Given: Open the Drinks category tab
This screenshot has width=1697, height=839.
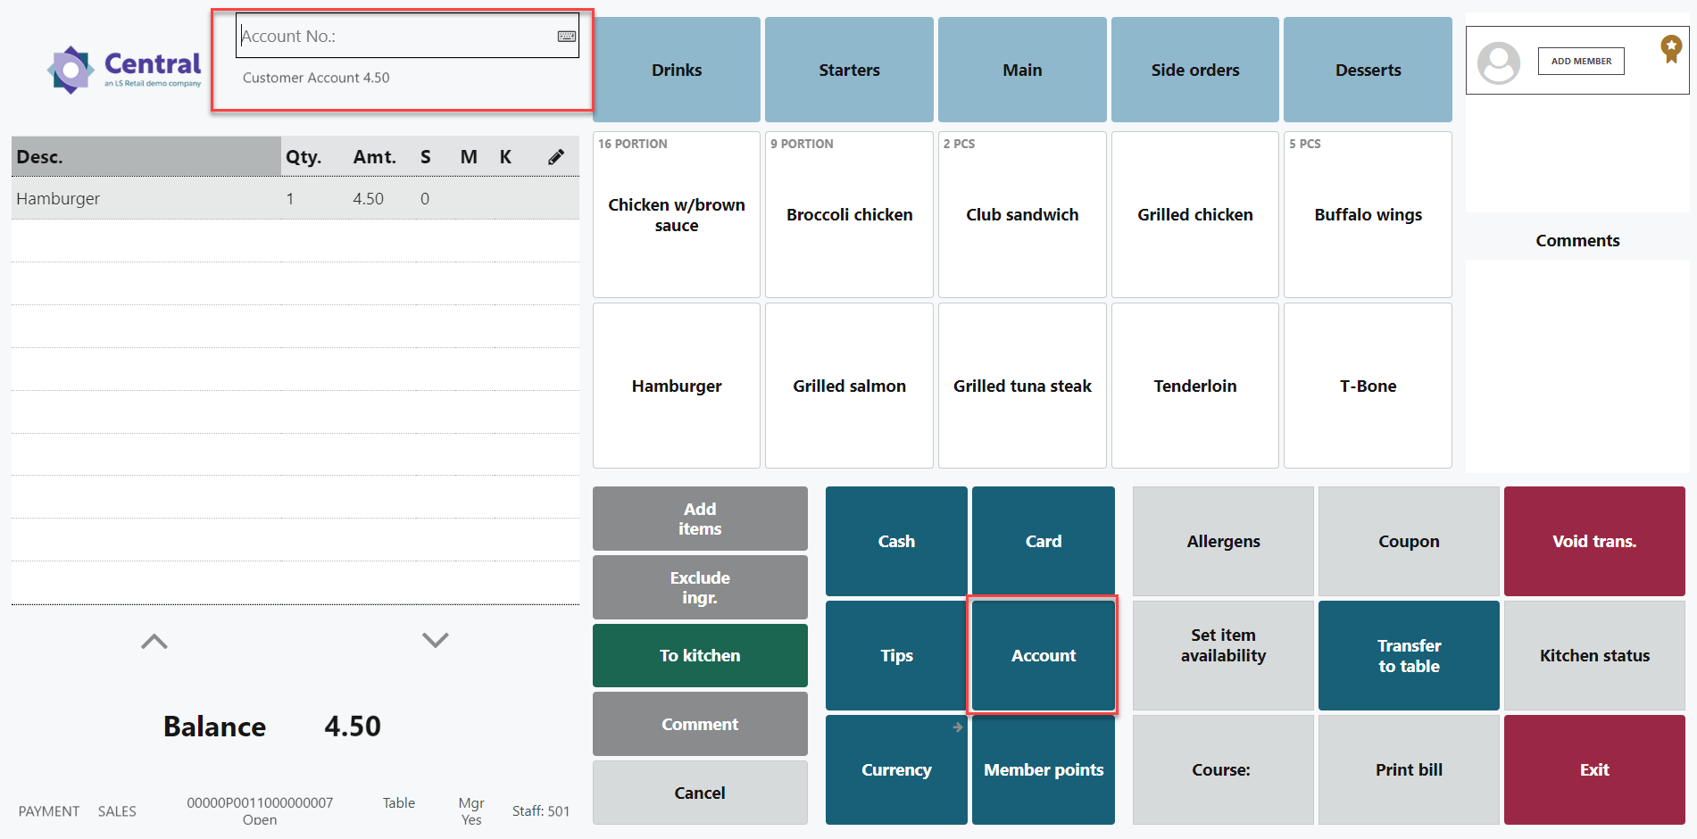Looking at the screenshot, I should pos(676,70).
